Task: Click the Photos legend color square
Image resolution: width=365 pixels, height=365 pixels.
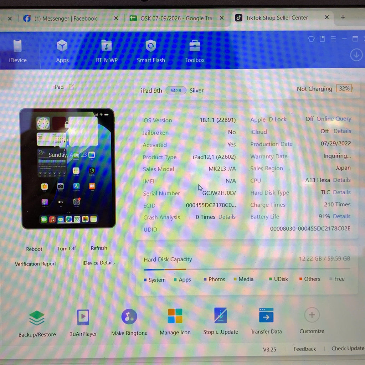Action: click(205, 279)
